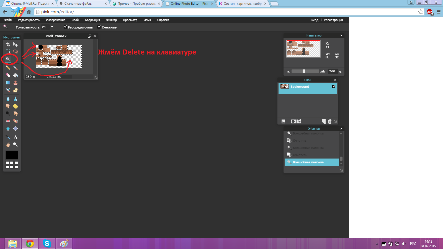Select the Lasso tool
This screenshot has width=443, height=249.
pos(16,51)
